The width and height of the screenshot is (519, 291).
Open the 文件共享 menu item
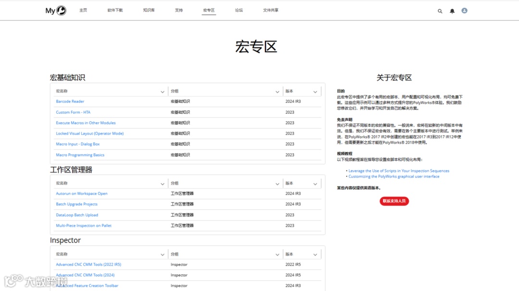point(271,10)
